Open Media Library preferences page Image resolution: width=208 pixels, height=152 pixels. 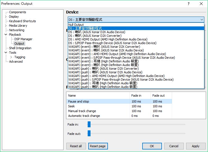point(18,26)
